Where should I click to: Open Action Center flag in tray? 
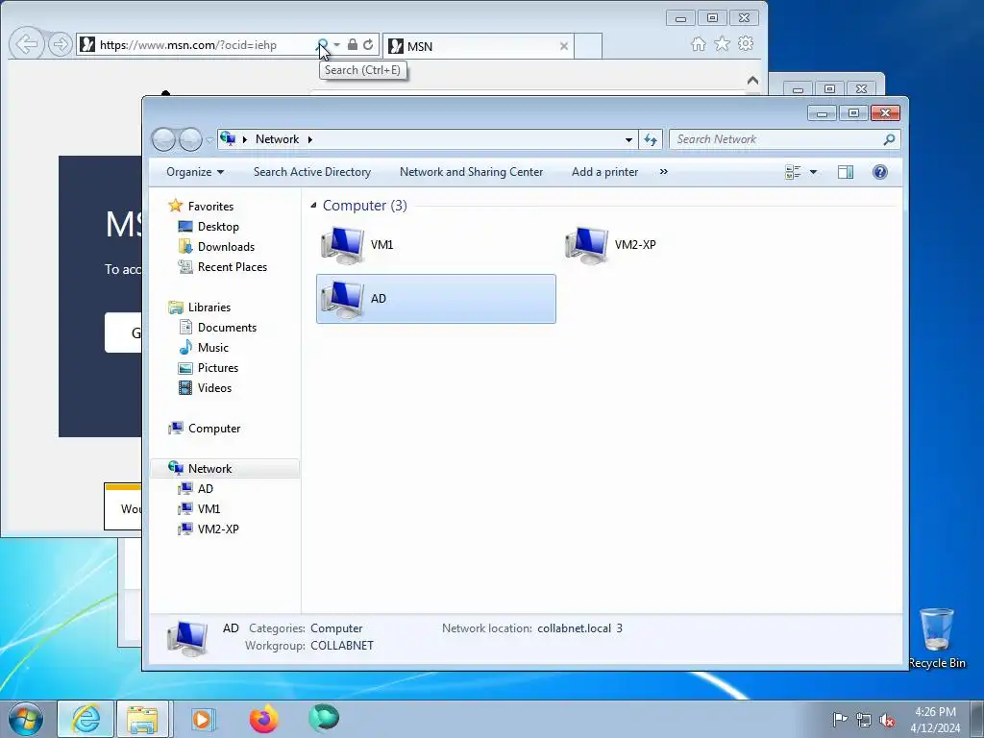point(839,719)
